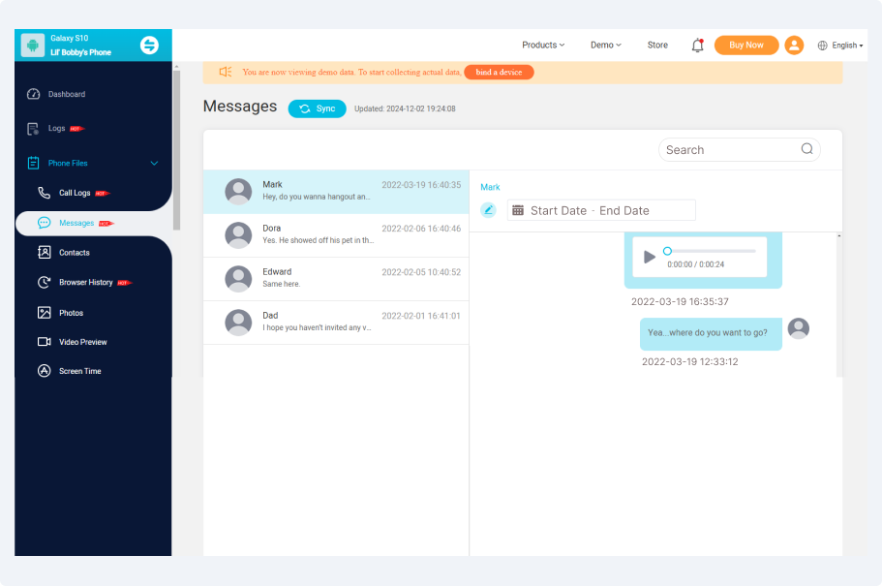The height and width of the screenshot is (586, 882).
Task: Play the voice message from Mark
Action: click(x=650, y=258)
